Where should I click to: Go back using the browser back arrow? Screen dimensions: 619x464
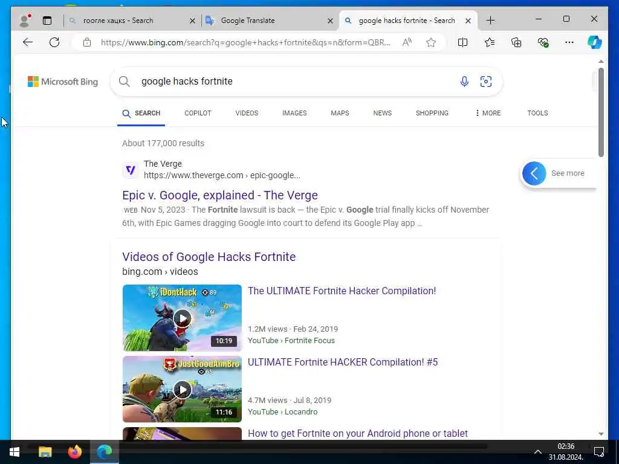click(x=28, y=42)
